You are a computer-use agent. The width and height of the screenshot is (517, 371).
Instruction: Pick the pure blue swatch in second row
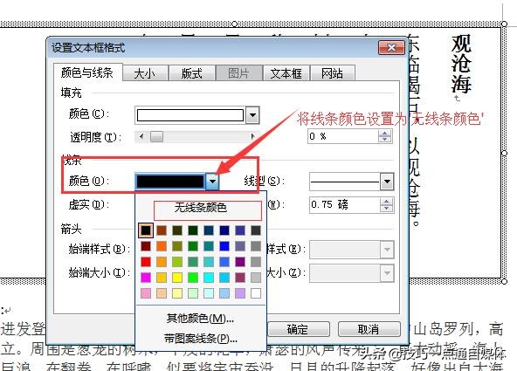coord(224,246)
